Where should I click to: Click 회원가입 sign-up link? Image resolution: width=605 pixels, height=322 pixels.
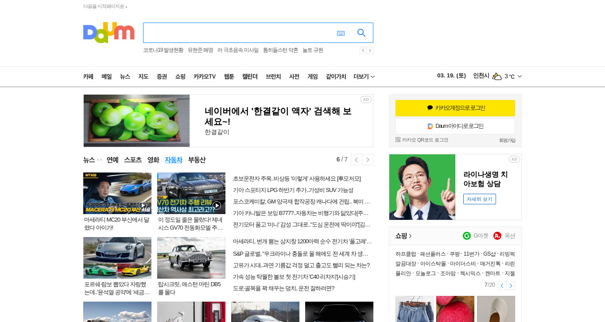[x=507, y=140]
